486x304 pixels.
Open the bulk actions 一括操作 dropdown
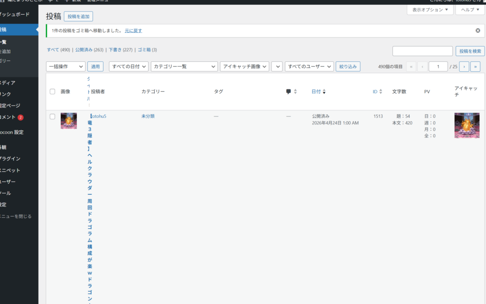65,66
